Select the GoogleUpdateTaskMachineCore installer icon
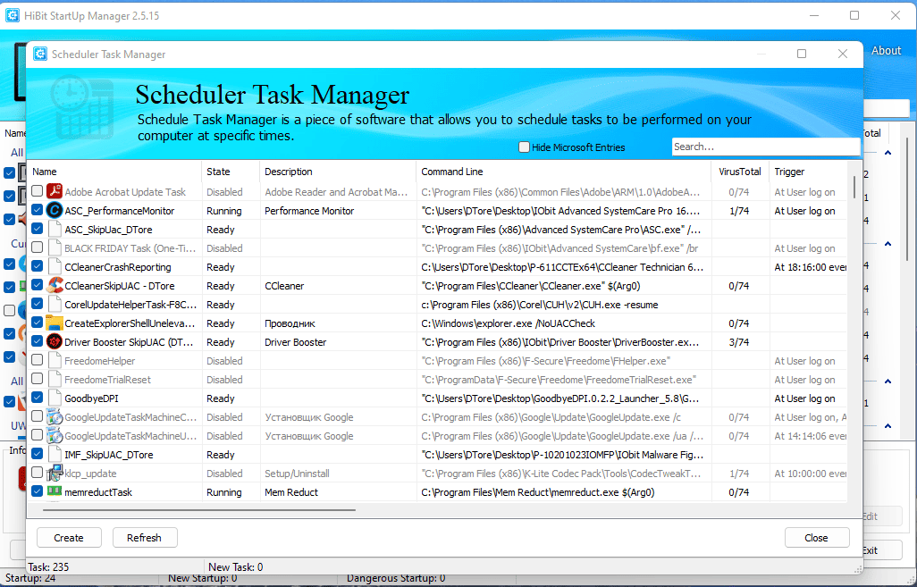 [55, 417]
